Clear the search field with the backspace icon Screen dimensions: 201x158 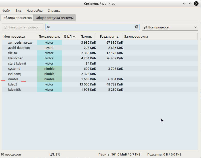[x=136, y=27]
